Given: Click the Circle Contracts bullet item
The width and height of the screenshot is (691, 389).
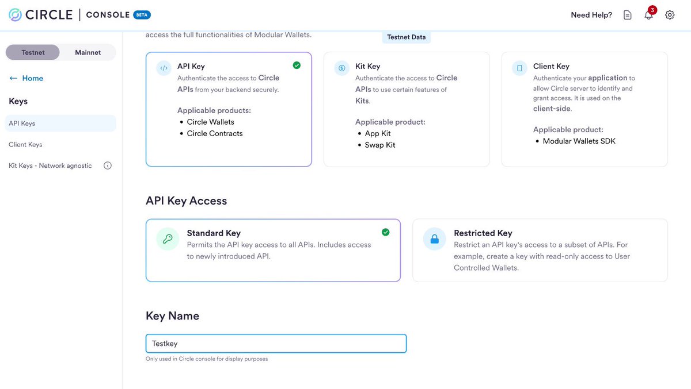Looking at the screenshot, I should tap(215, 133).
